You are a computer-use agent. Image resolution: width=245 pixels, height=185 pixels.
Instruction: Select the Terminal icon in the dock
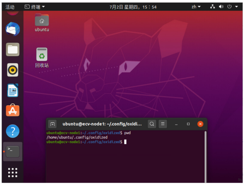point(12,152)
